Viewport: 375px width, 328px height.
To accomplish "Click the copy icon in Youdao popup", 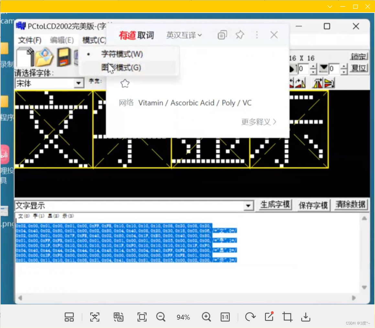I will coord(222,35).
